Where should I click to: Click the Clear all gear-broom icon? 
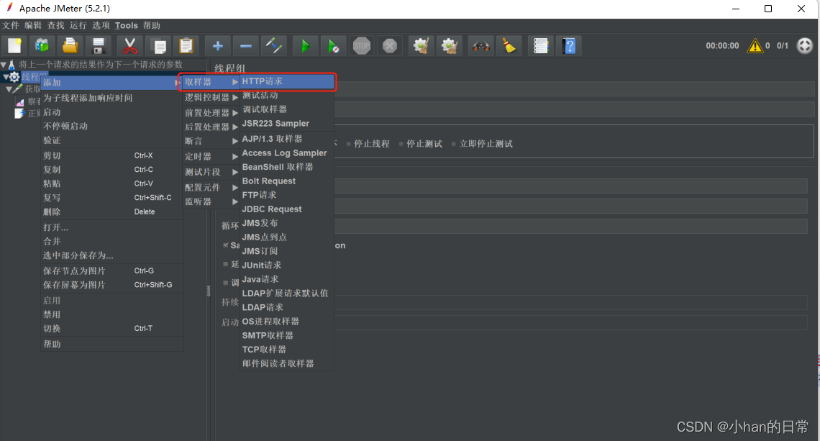[x=450, y=46]
